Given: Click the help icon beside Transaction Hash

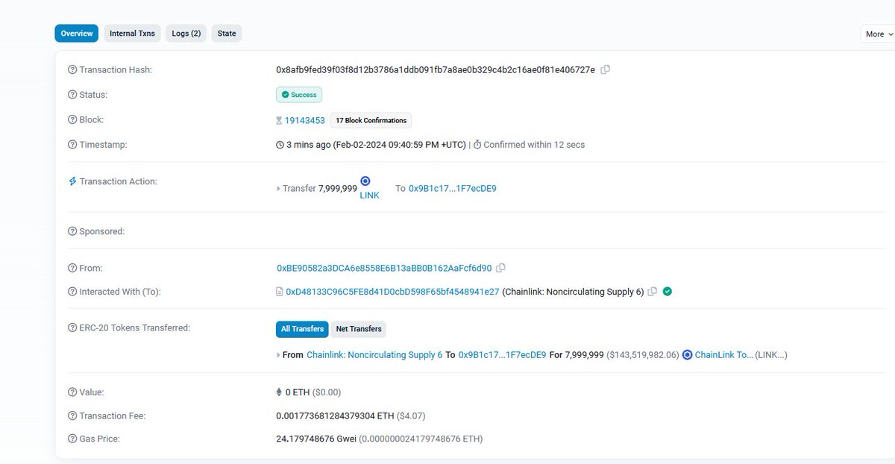Looking at the screenshot, I should pos(72,69).
